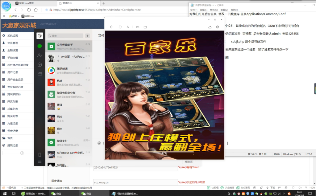Click the 发送(S) send button in WeChat
This screenshot has width=316, height=196.
tap(189, 162)
